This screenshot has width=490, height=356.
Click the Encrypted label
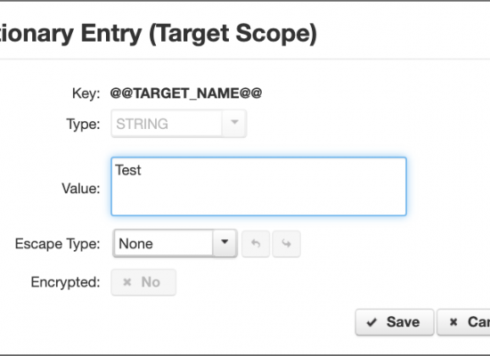click(x=65, y=282)
